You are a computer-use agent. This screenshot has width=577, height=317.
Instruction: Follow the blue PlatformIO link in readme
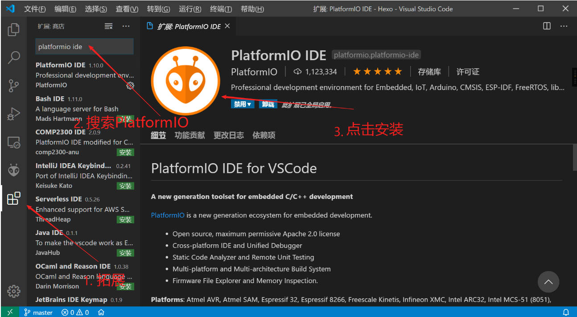click(x=168, y=215)
